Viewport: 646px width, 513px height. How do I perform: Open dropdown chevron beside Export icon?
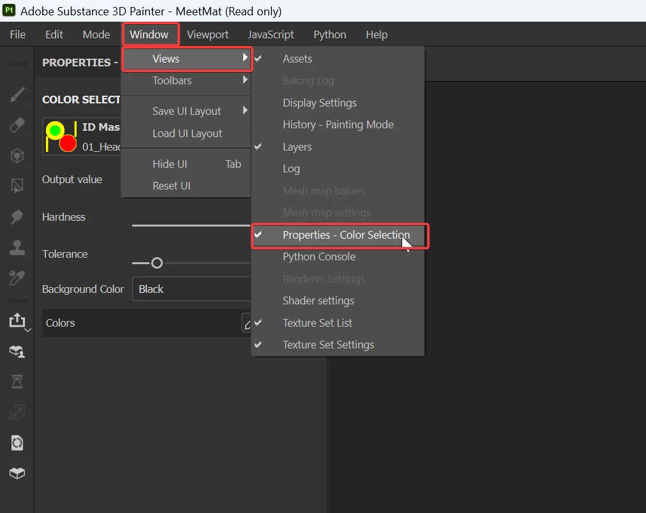tap(27, 331)
